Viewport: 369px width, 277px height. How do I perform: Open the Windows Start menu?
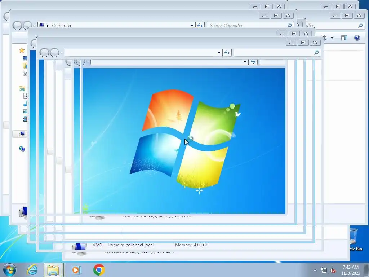(x=10, y=270)
